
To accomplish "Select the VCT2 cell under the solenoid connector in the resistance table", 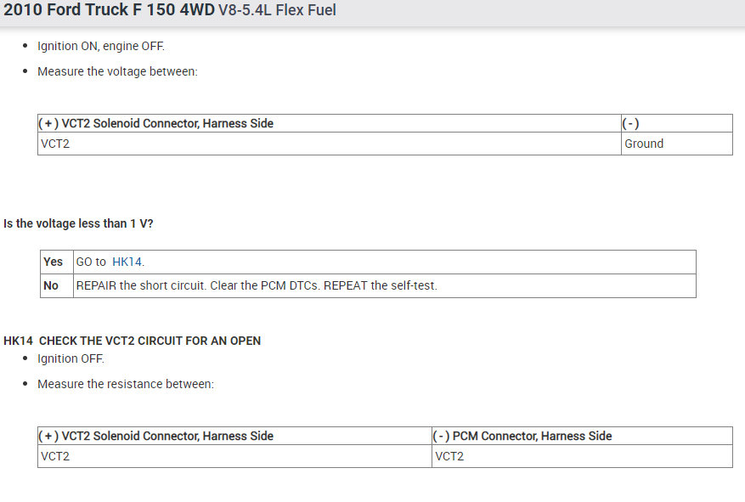I will [x=55, y=456].
